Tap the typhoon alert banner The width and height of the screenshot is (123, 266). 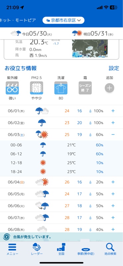[x=61, y=237]
